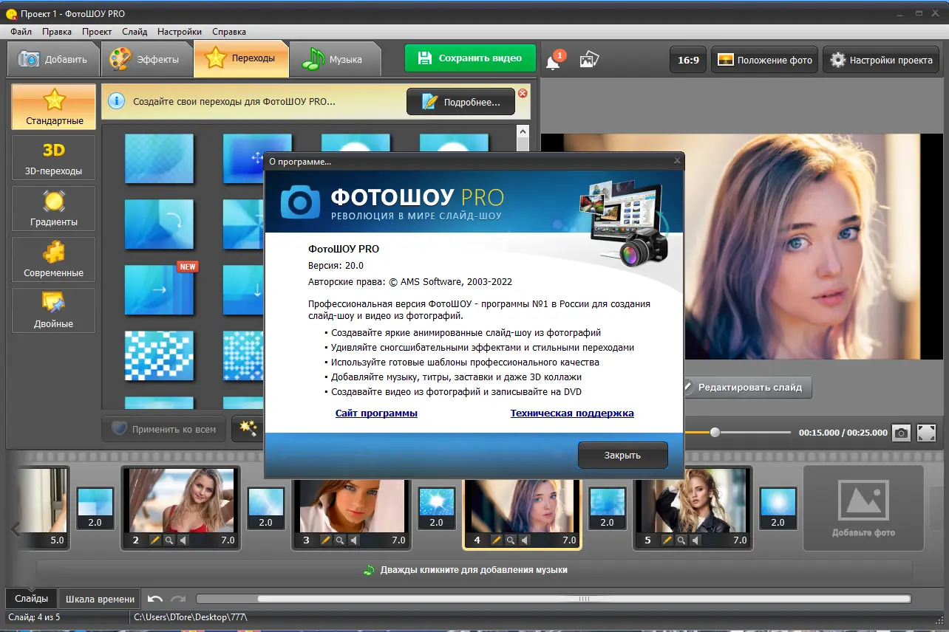Click the Добавьте фото placeholder
Viewport: 949px width, 632px height.
point(863,508)
